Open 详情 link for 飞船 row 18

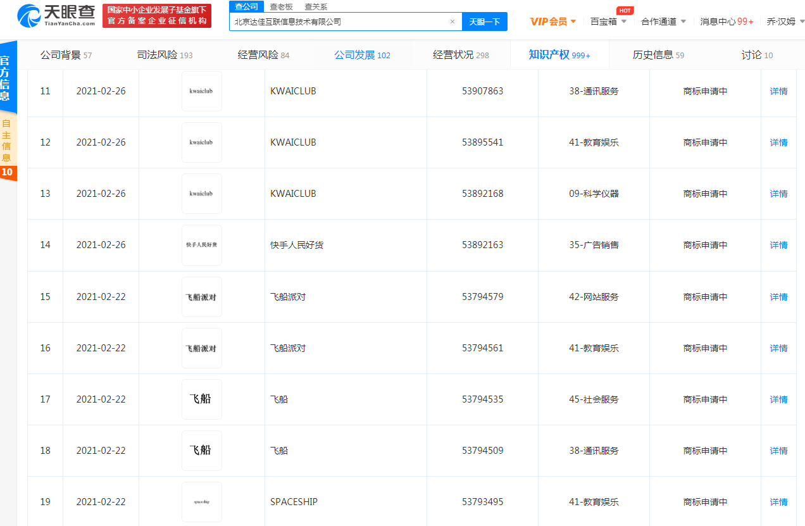(x=778, y=451)
